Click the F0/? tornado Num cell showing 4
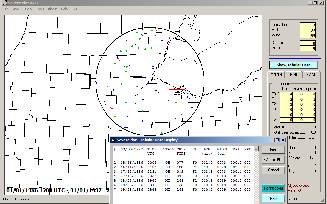This screenshot has width=327, height=204. click(286, 94)
